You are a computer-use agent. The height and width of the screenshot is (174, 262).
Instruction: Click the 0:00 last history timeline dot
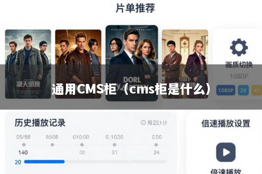(x=156, y=145)
